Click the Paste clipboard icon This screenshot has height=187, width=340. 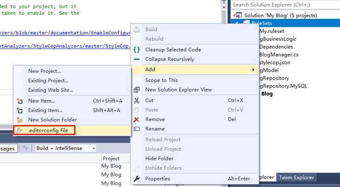click(137, 110)
